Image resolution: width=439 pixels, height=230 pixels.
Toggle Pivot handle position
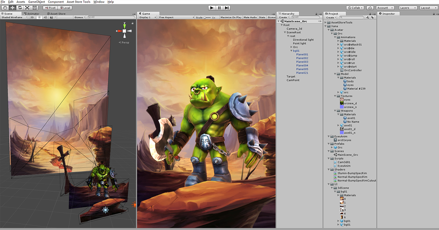[x=50, y=8]
